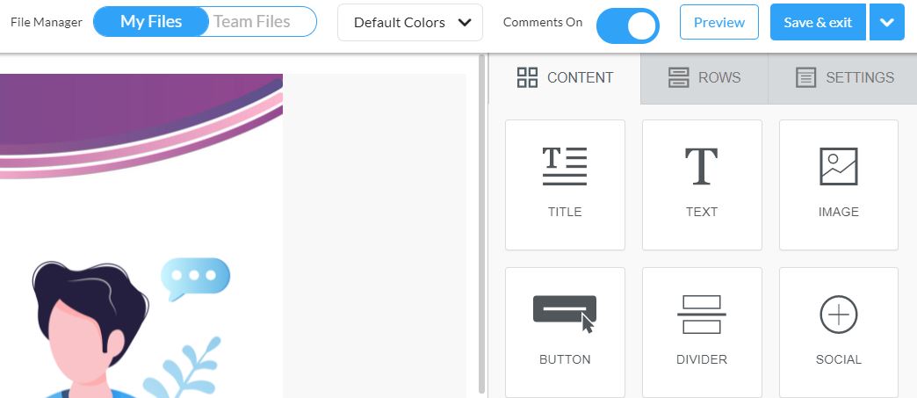Select the Title content block icon
Screen dimensions: 917x398
pos(565,167)
